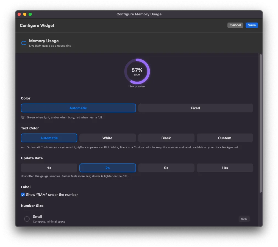Click the "Color" section heading
The width and height of the screenshot is (278, 247).
click(x=26, y=98)
